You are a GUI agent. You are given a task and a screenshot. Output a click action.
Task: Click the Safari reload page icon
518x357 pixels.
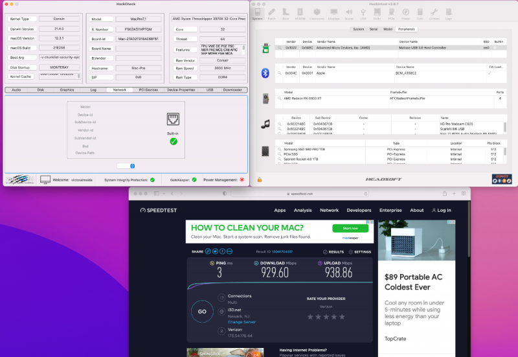tap(366, 194)
